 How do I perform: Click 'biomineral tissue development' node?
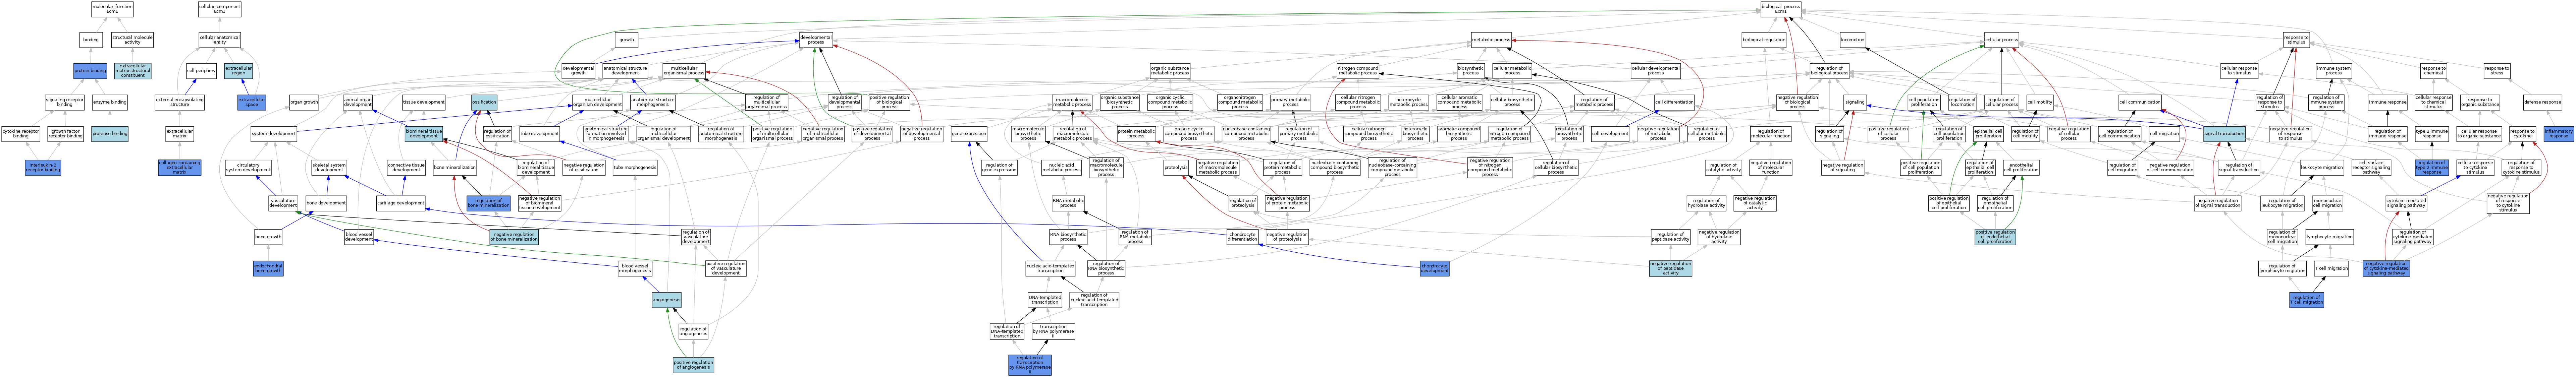coord(424,134)
